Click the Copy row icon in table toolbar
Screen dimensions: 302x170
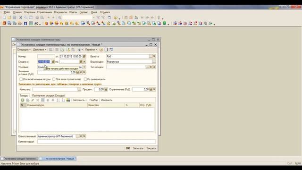click(27, 100)
